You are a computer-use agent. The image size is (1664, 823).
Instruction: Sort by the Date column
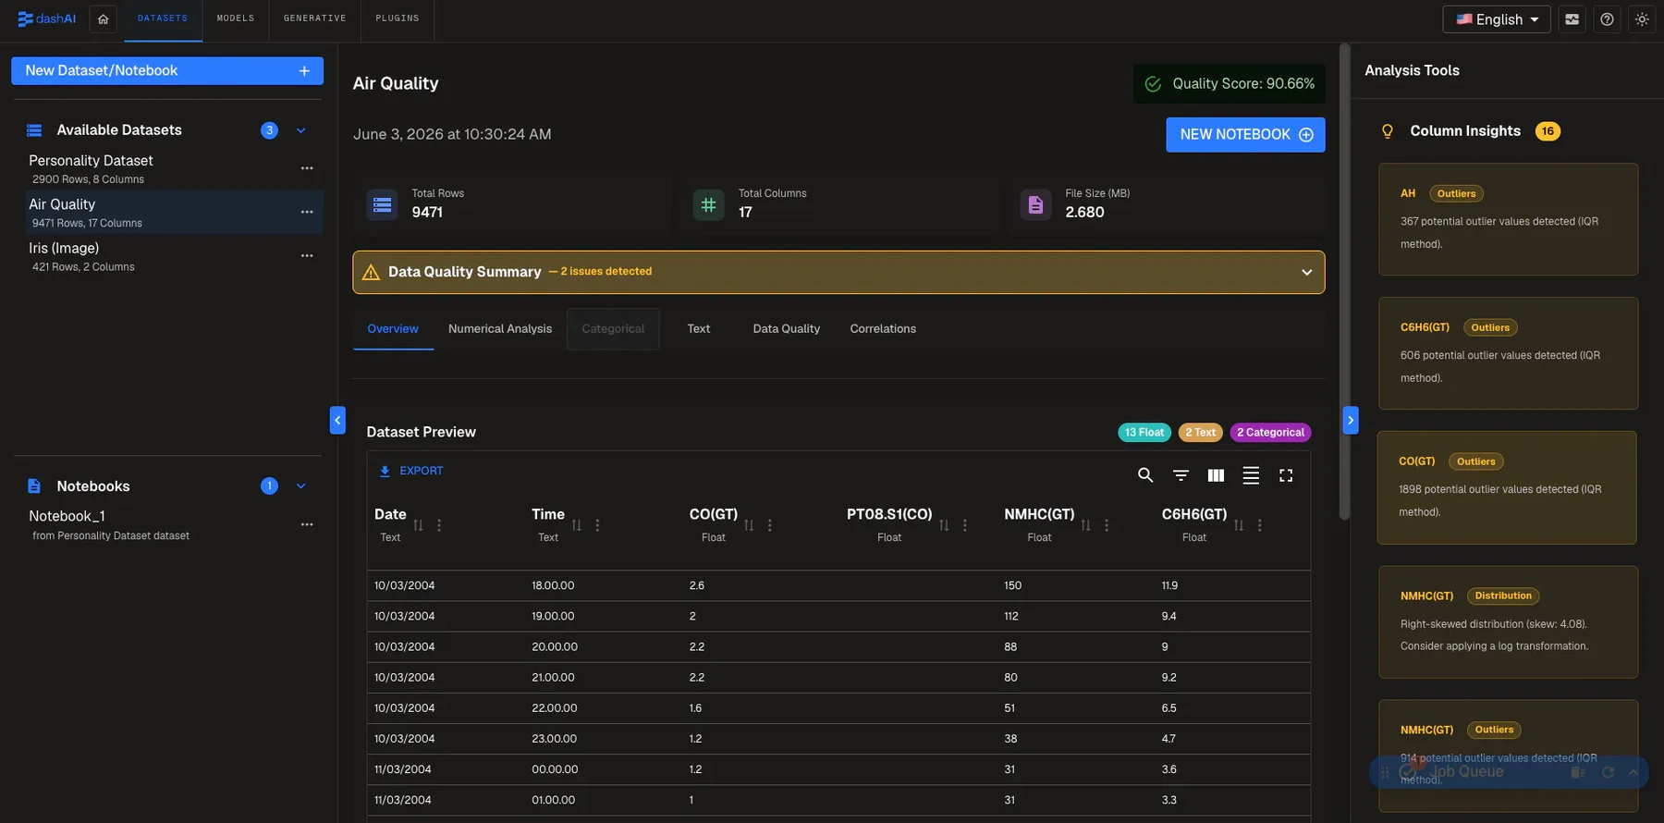[x=418, y=525]
